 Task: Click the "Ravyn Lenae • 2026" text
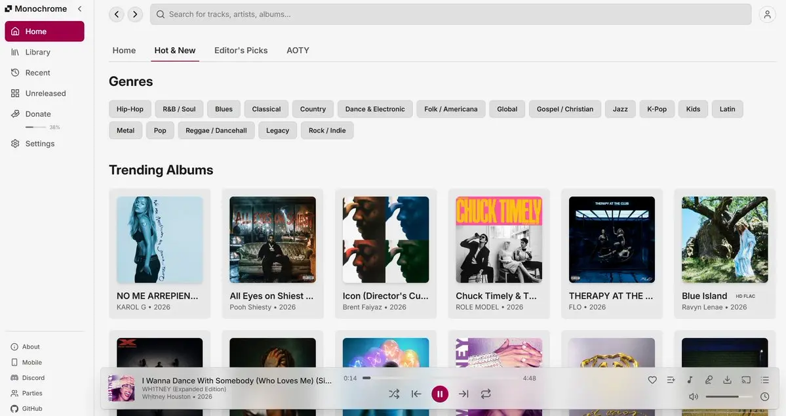715,307
